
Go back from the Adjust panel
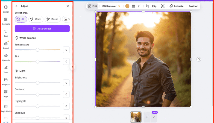[x=17, y=6]
